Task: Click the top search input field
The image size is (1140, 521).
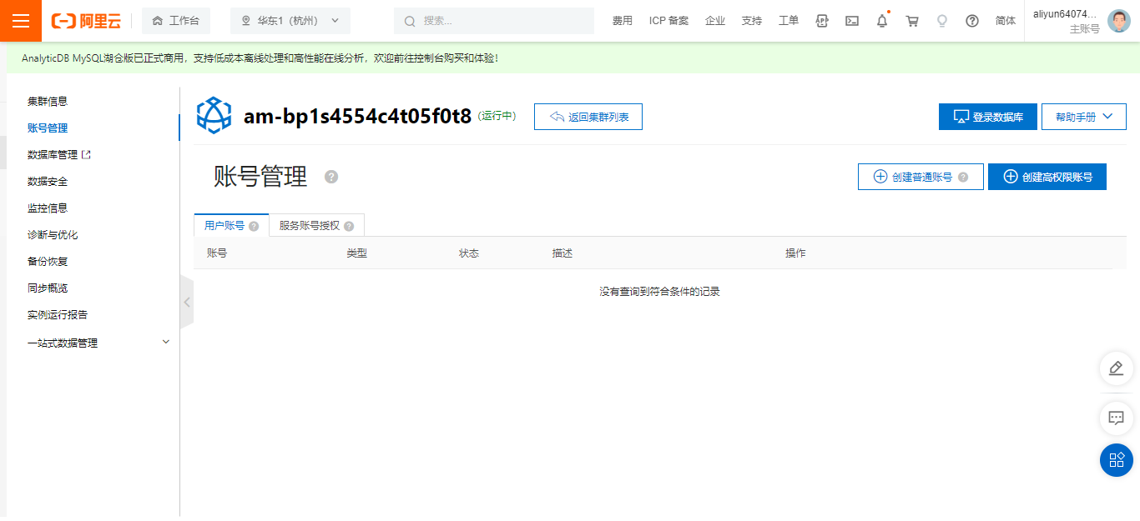Action: tap(494, 21)
